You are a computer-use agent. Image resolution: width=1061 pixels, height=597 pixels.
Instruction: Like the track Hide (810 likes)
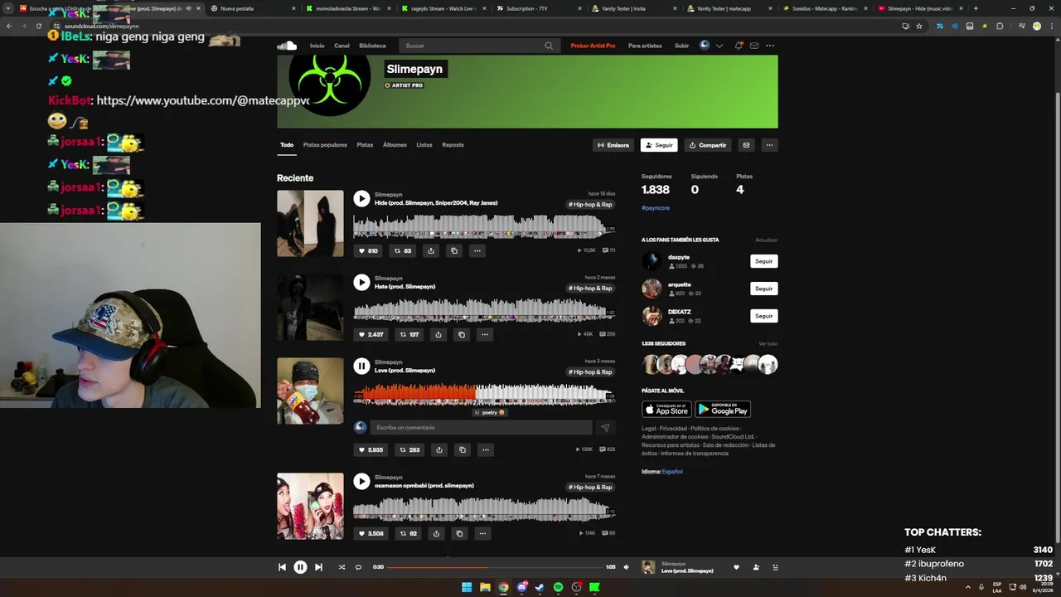click(367, 250)
